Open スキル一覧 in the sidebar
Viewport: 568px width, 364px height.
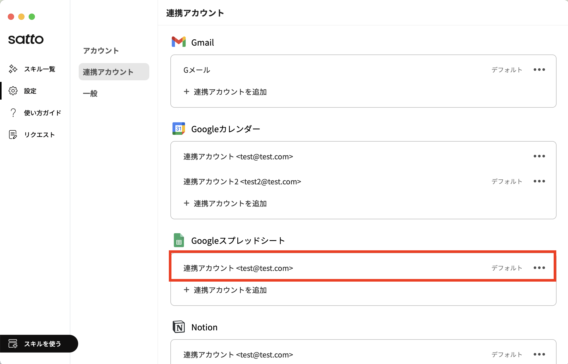coord(35,69)
